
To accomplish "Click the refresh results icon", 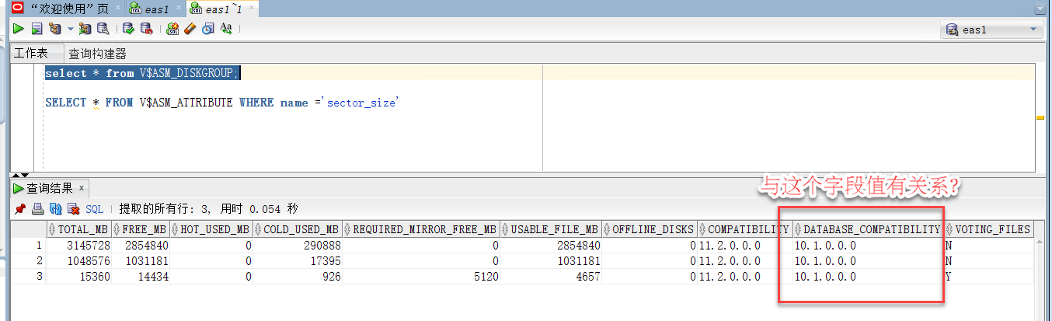I will pyautogui.click(x=55, y=209).
